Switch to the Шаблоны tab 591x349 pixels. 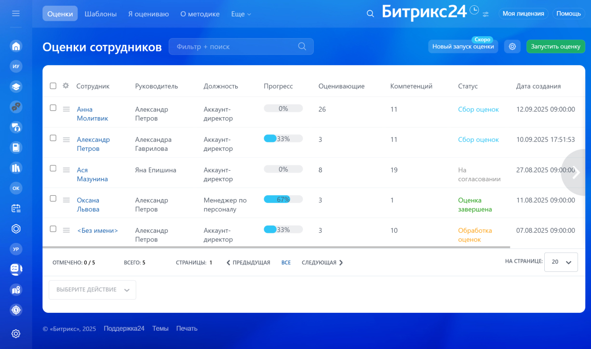[x=100, y=14]
